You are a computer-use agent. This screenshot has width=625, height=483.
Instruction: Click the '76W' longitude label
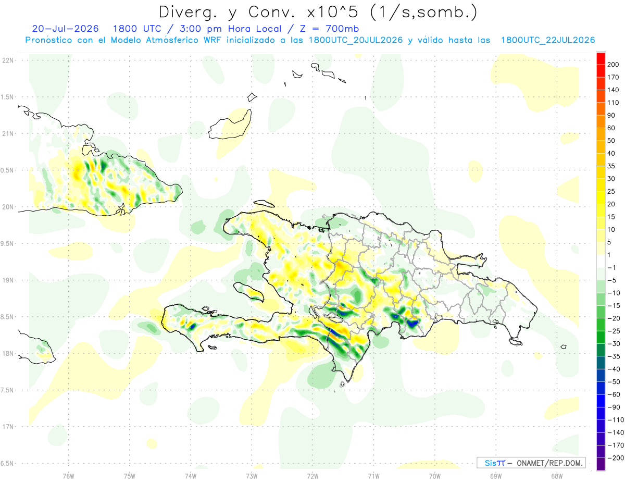(x=68, y=476)
